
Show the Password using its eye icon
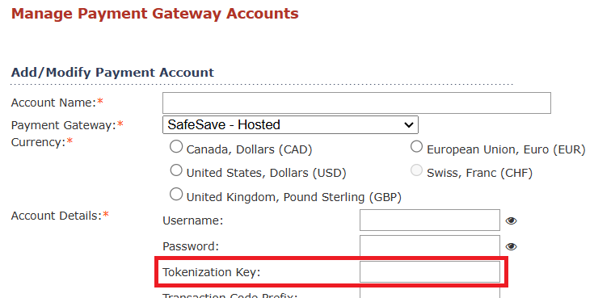(511, 247)
